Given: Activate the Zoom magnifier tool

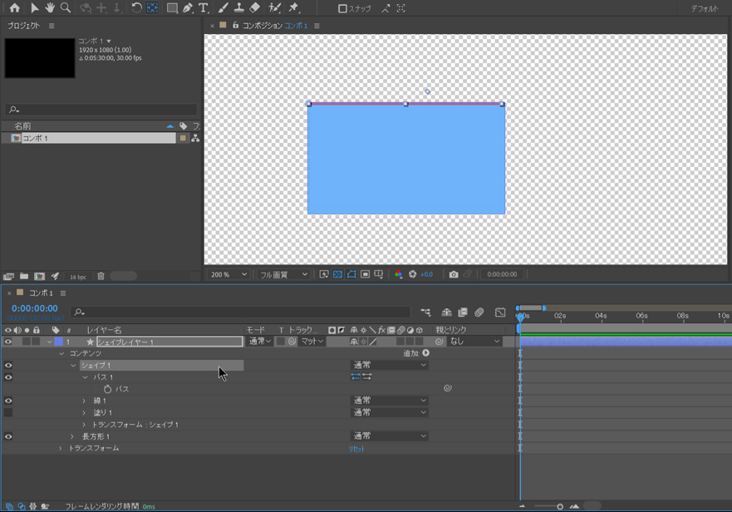Looking at the screenshot, I should pos(66,8).
